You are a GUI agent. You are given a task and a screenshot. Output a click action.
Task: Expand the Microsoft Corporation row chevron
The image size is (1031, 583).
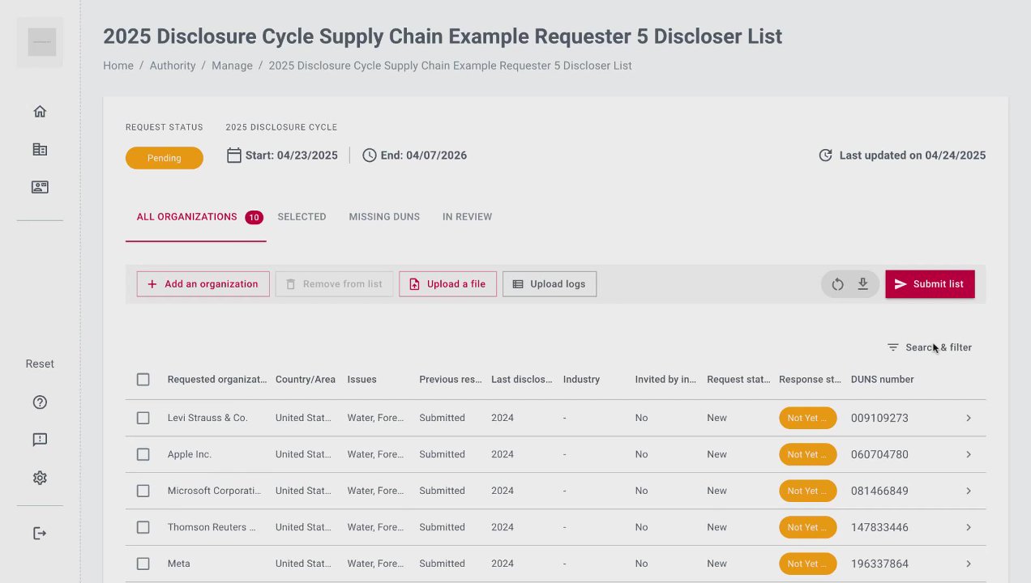point(968,491)
